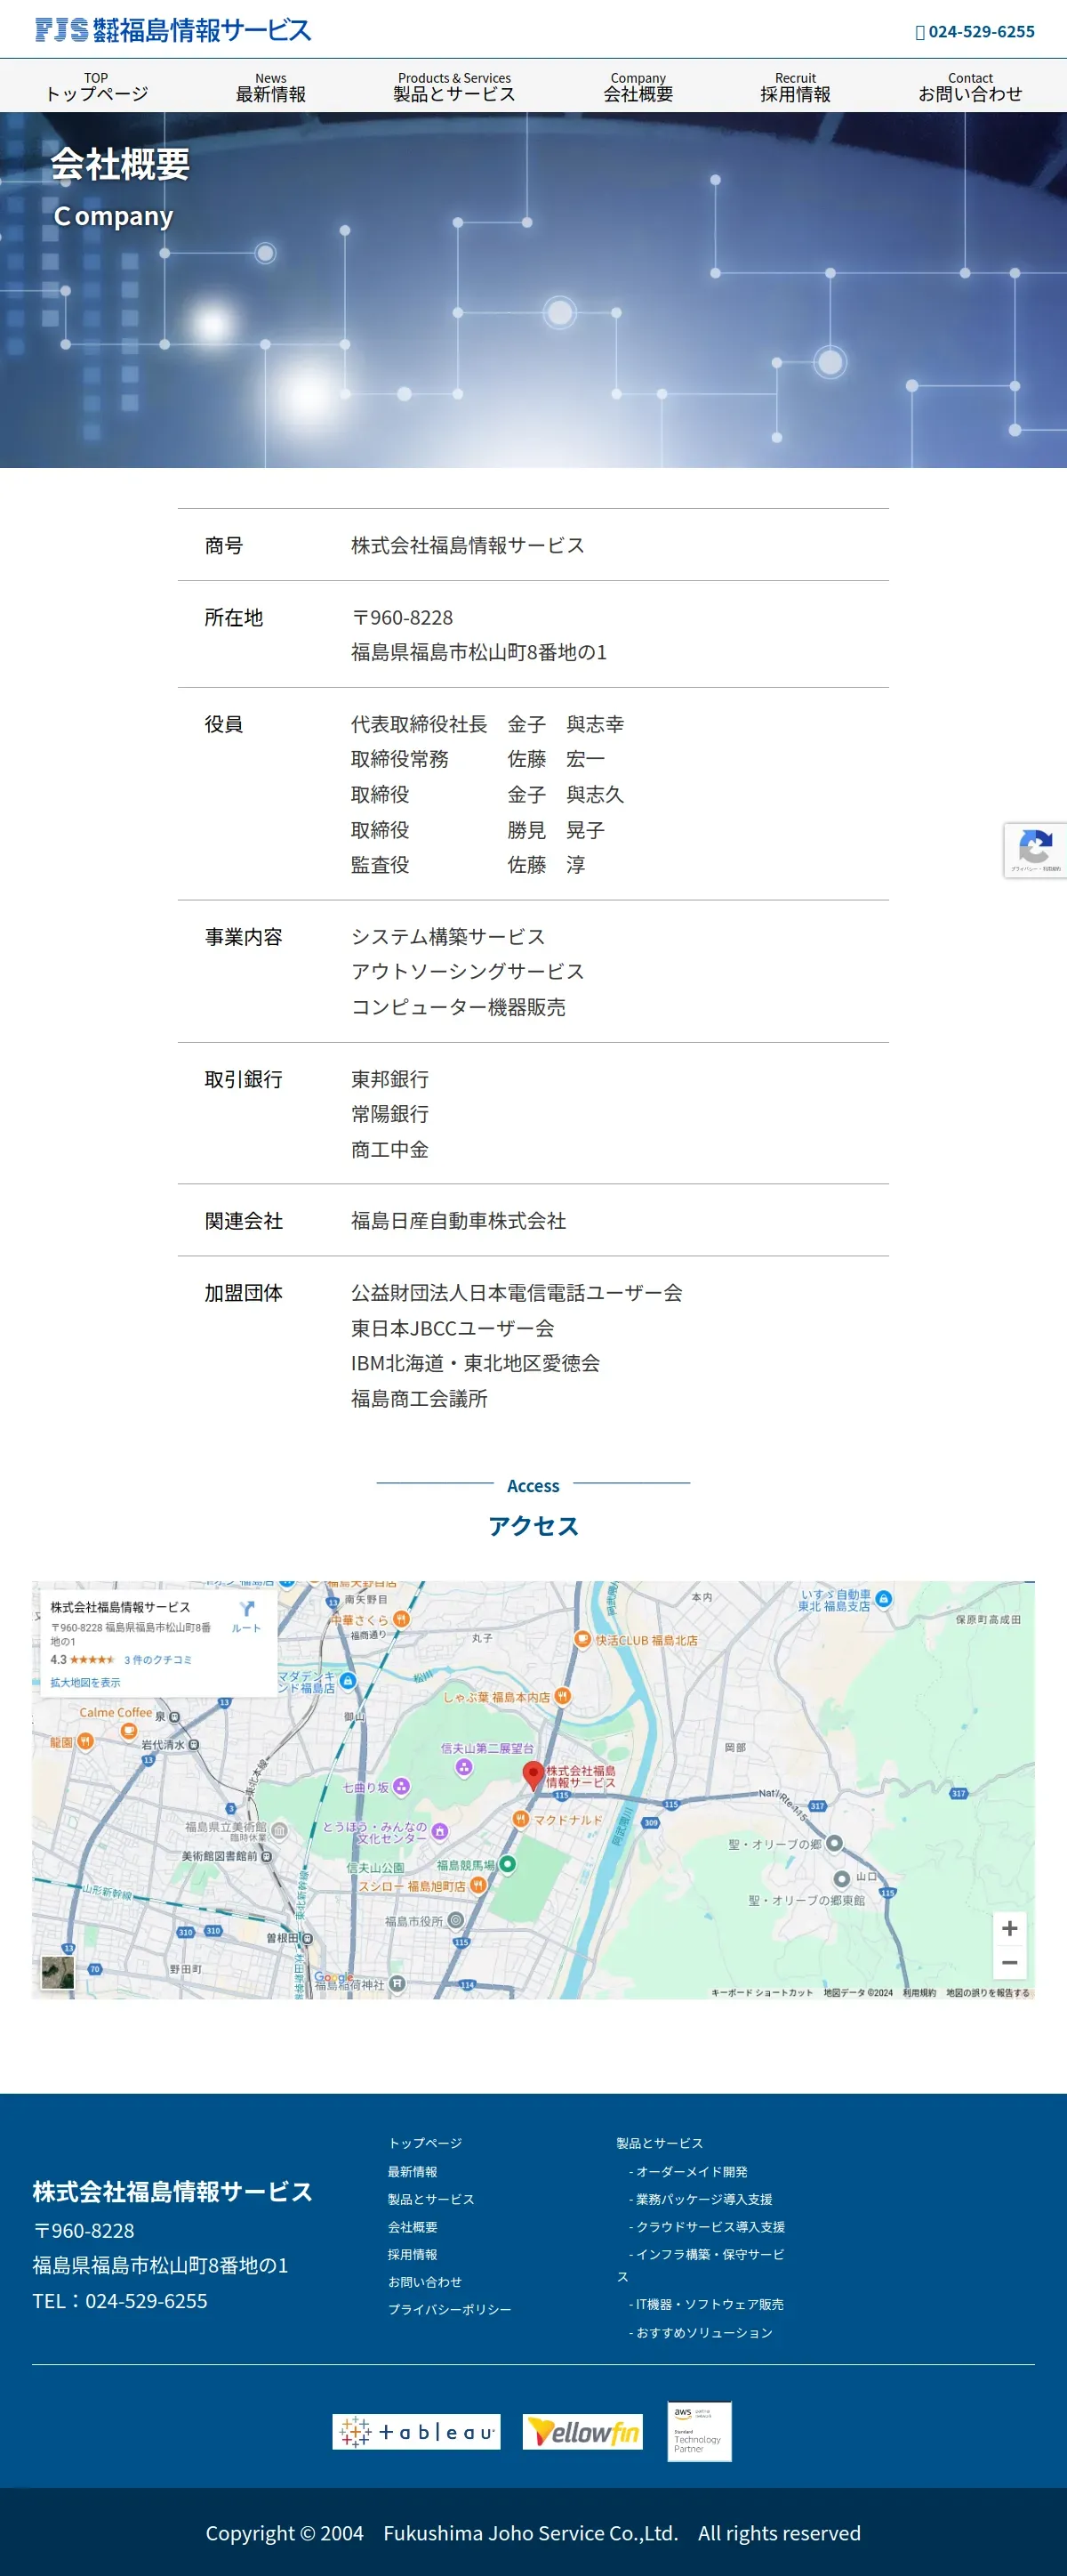Click the Yellowfin logo in footer
This screenshot has width=1067, height=2576.
582,2431
